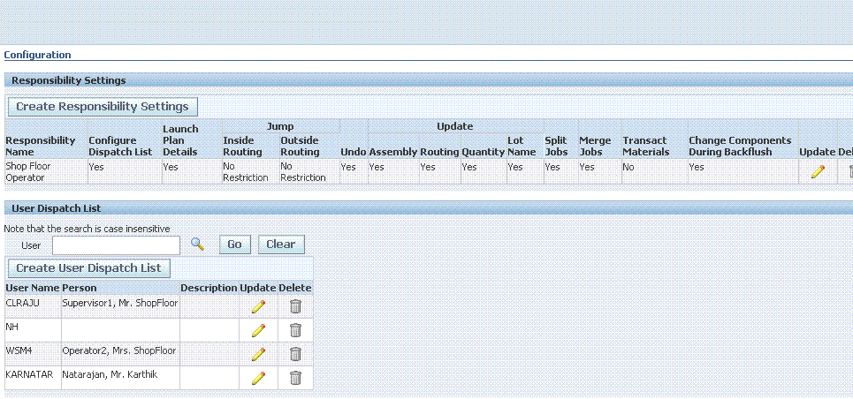Click 'No Restriction' under Outside Routing

click(x=303, y=172)
